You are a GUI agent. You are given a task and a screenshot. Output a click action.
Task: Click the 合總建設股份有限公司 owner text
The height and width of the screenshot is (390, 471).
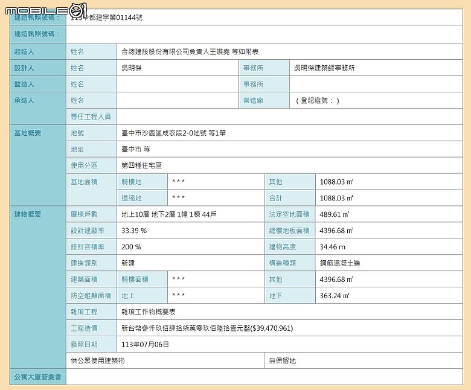155,52
